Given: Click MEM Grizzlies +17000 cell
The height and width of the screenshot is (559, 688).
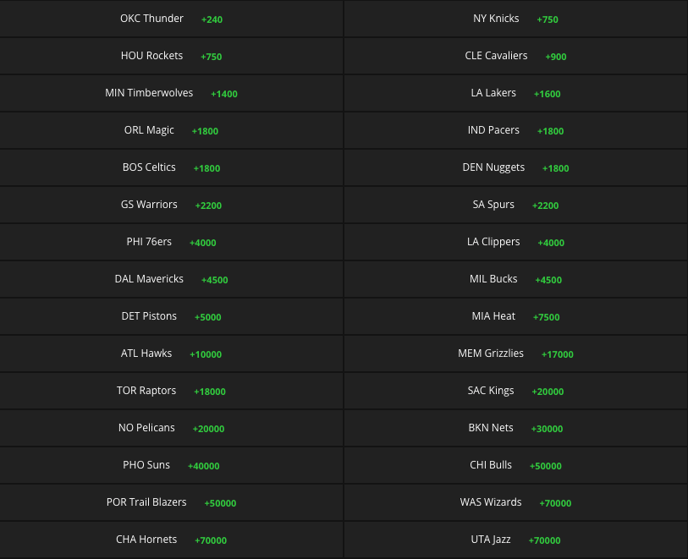Looking at the screenshot, I should click(515, 354).
